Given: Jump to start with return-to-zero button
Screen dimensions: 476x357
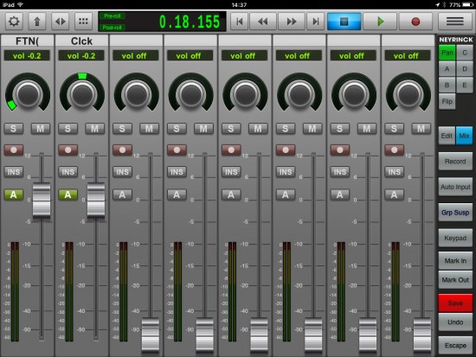Looking at the screenshot, I should (239, 22).
